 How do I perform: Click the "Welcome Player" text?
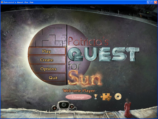(79, 91)
